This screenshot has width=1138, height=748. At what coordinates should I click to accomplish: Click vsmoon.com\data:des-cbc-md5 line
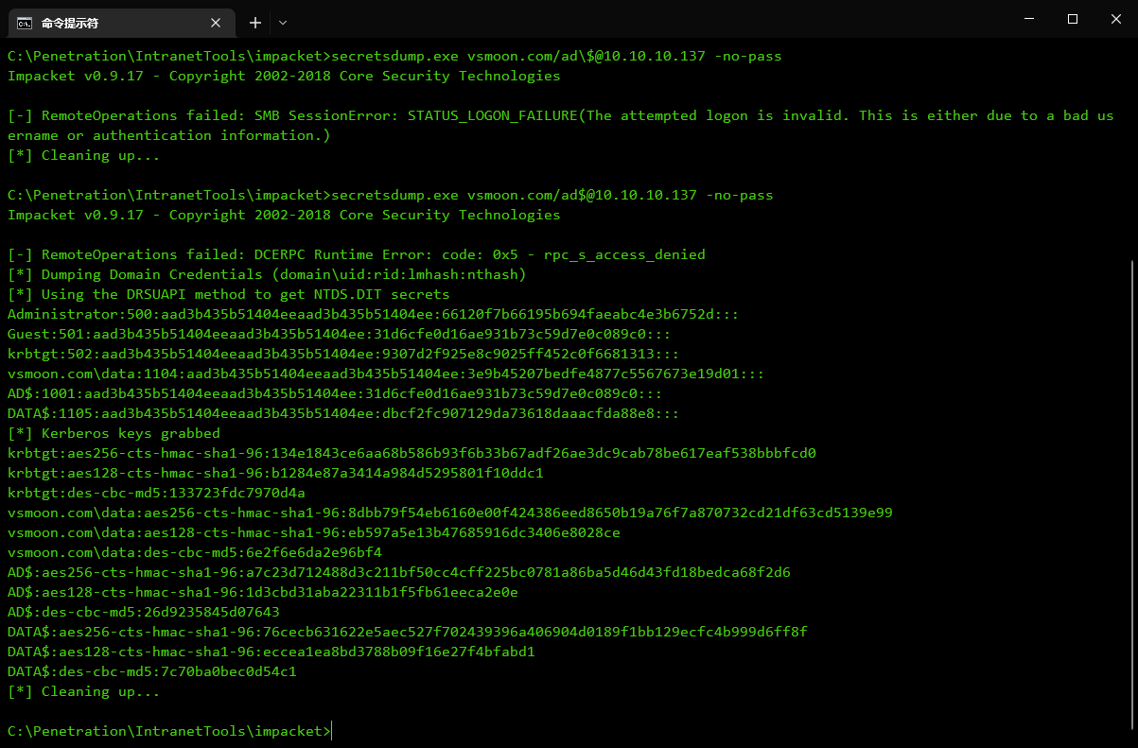(x=194, y=552)
